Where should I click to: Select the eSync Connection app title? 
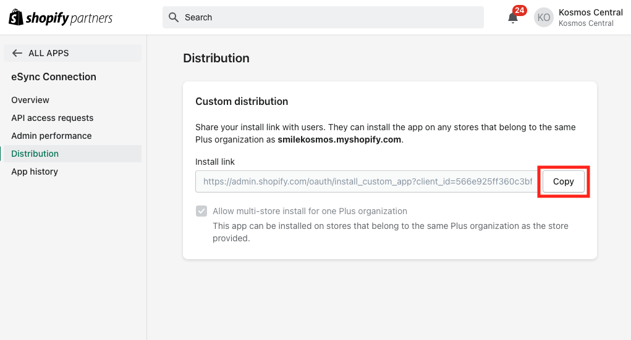tap(54, 77)
